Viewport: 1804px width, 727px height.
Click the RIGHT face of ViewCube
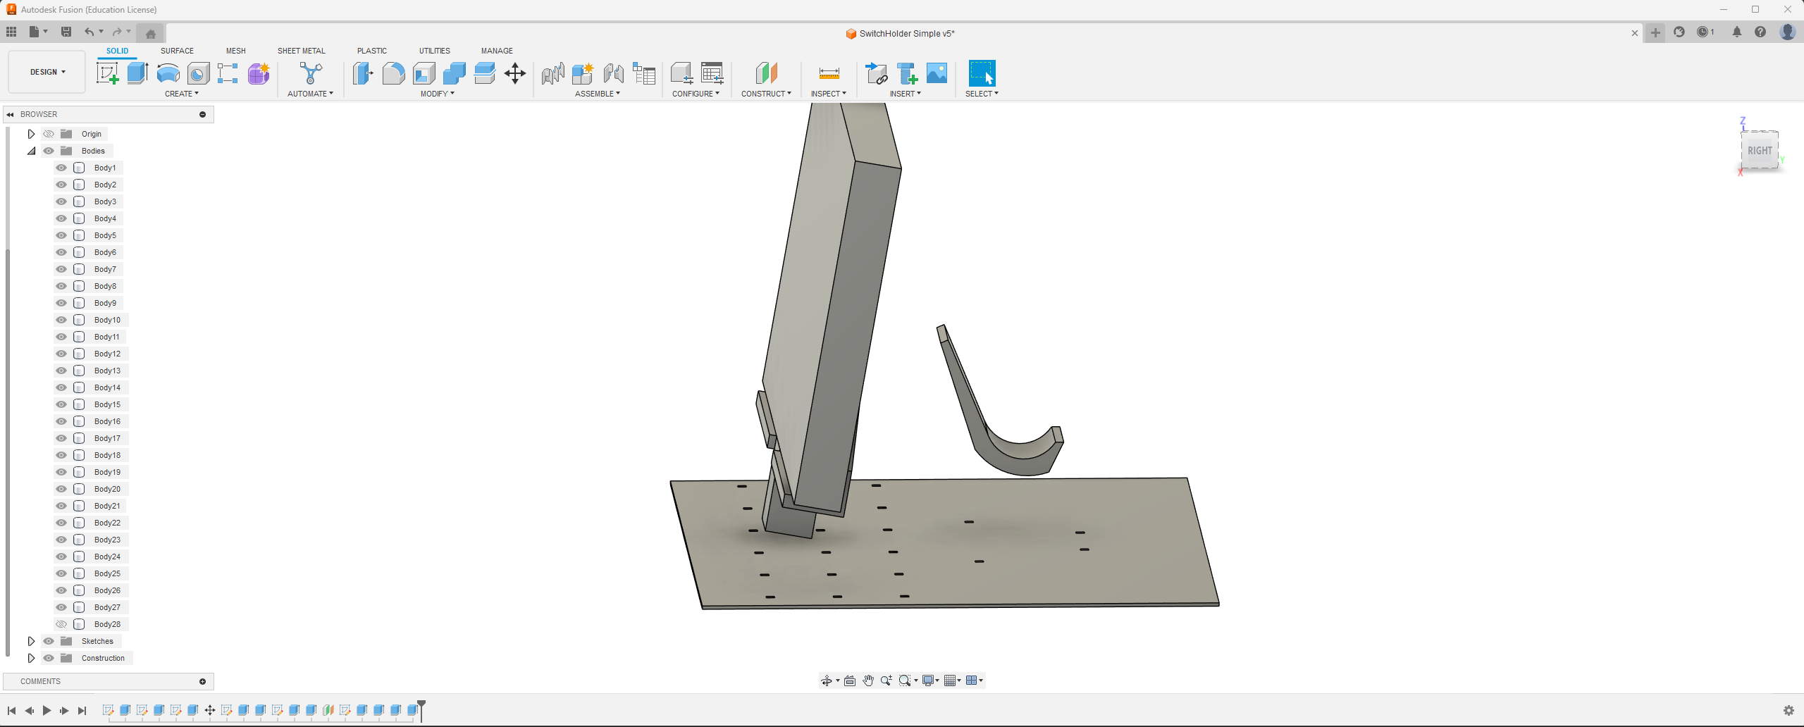pos(1760,150)
